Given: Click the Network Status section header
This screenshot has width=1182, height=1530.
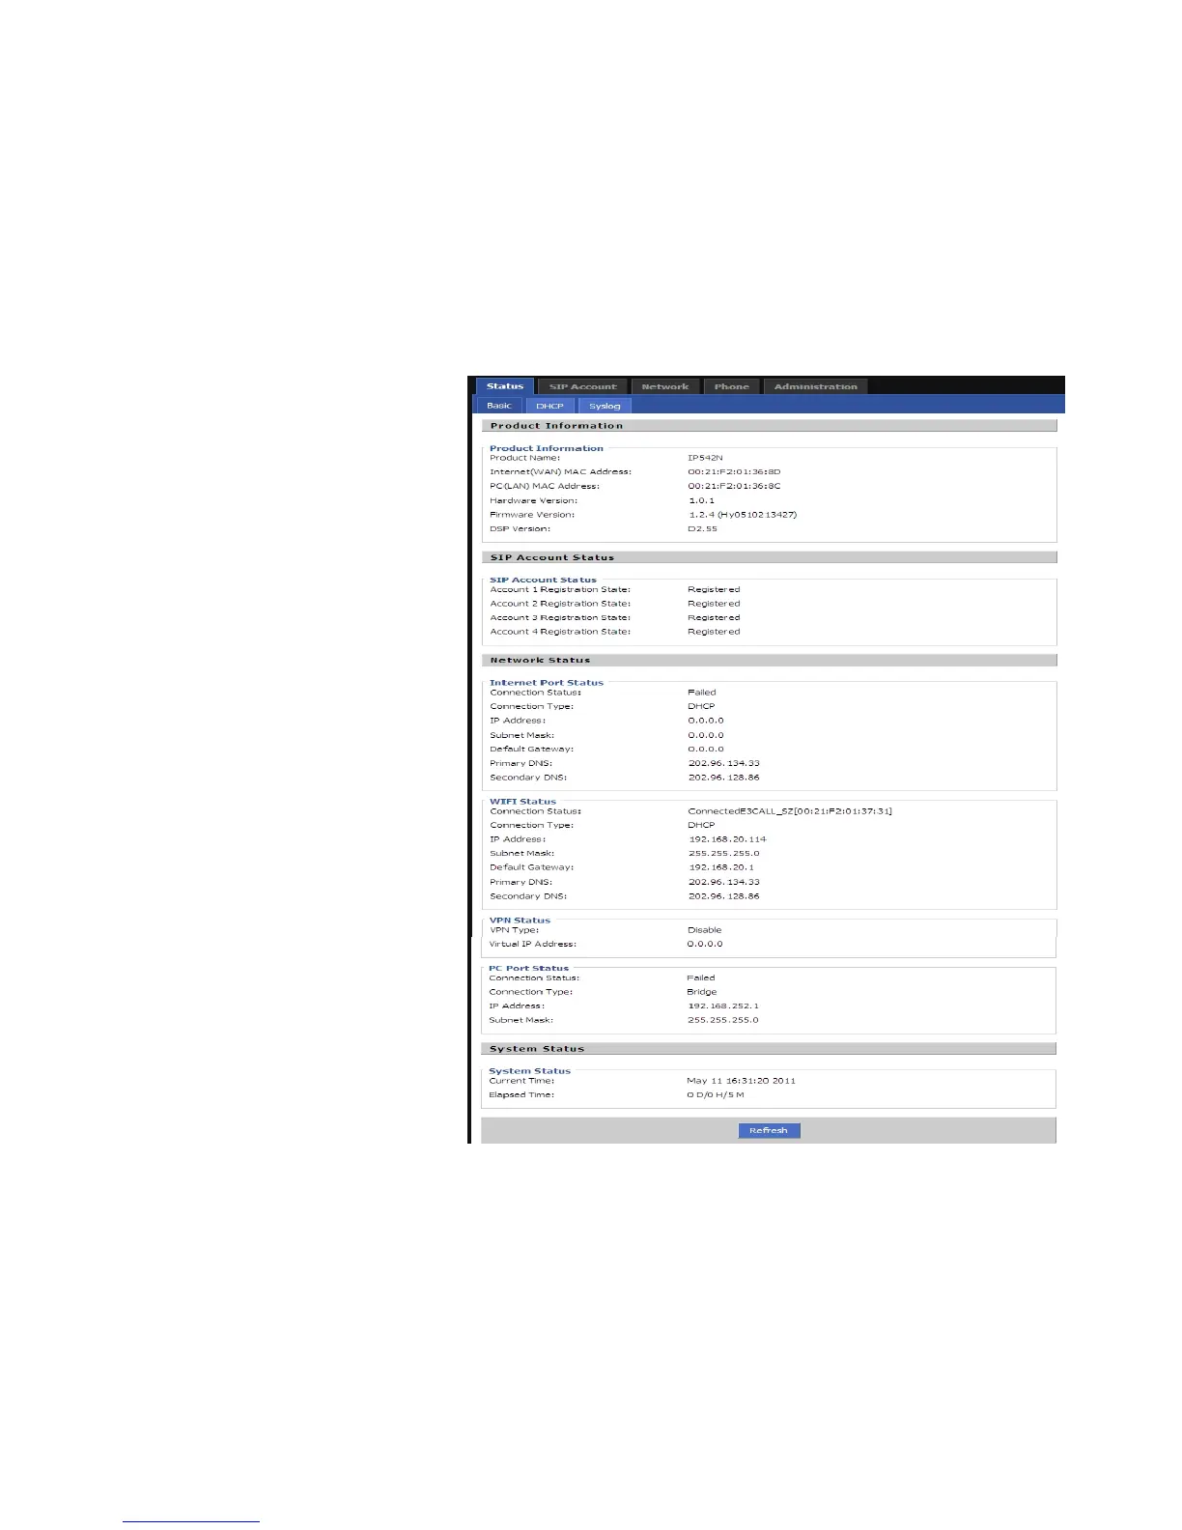Looking at the screenshot, I should (x=769, y=660).
